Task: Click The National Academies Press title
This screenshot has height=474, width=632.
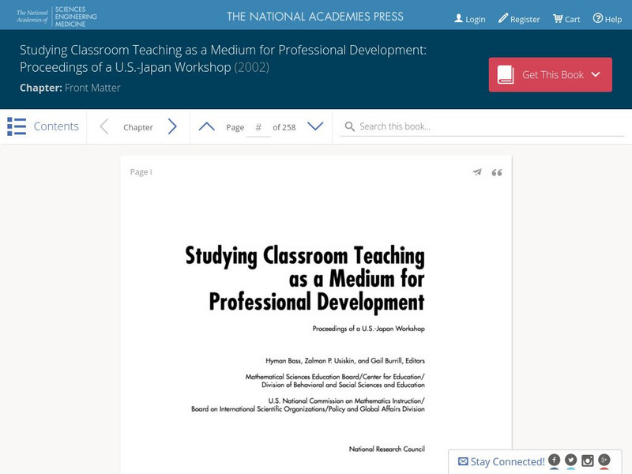Action: coord(314,17)
